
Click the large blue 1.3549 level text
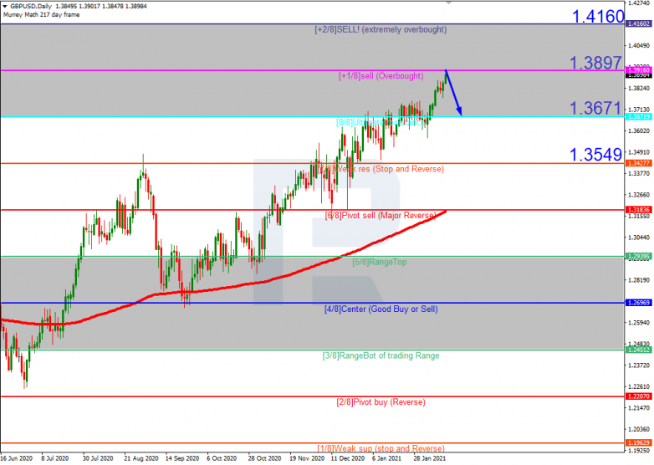(x=595, y=155)
